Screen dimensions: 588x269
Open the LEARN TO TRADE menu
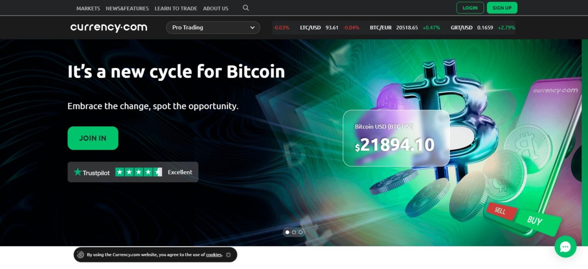pyautogui.click(x=176, y=8)
